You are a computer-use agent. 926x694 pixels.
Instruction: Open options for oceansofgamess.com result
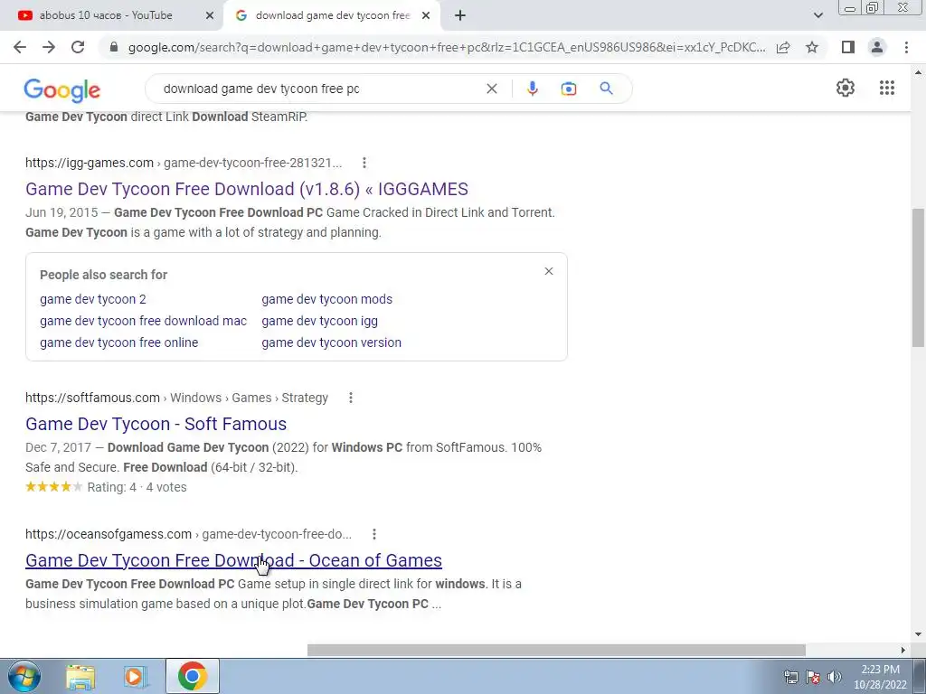(373, 534)
